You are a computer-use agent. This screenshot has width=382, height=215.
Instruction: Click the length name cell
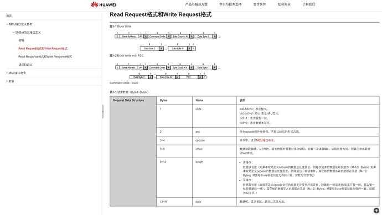tap(214, 177)
